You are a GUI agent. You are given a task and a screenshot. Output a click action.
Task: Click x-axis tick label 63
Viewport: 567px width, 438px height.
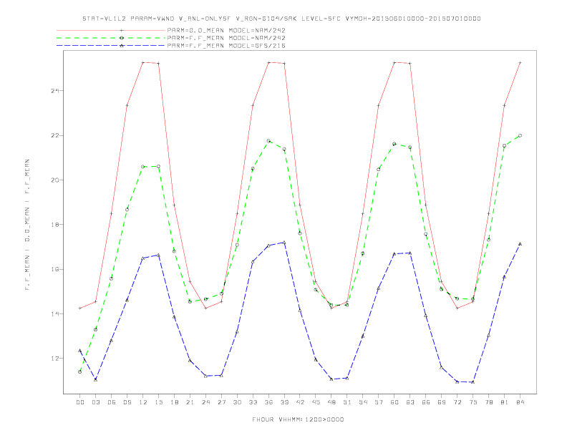[410, 402]
